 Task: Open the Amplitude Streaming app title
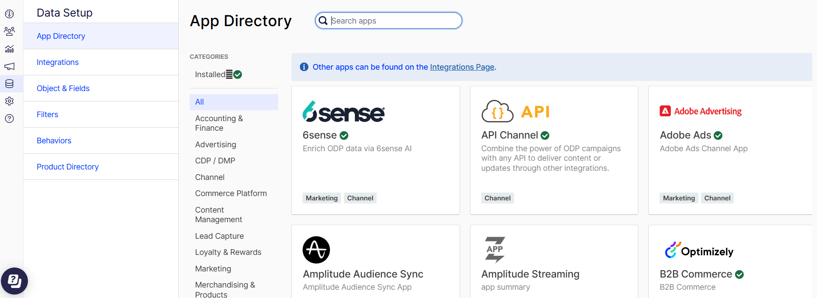pyautogui.click(x=530, y=274)
